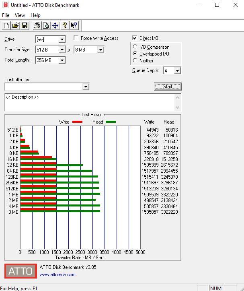244x291 pixels.
Task: Click description scrollbar down arrow
Action: click(177, 107)
